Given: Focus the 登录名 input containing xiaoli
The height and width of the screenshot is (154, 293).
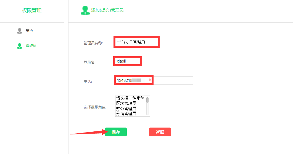Looking at the screenshot, I should [154, 61].
